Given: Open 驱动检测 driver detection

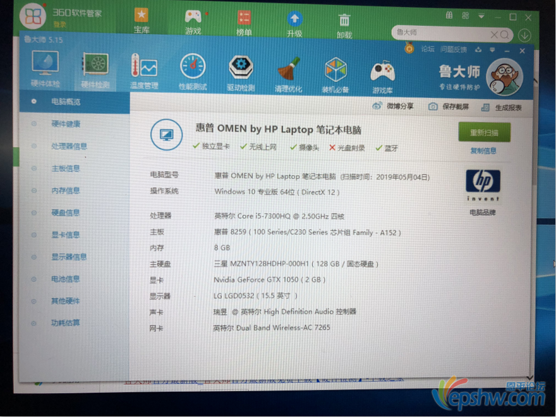Looking at the screenshot, I should (241, 73).
